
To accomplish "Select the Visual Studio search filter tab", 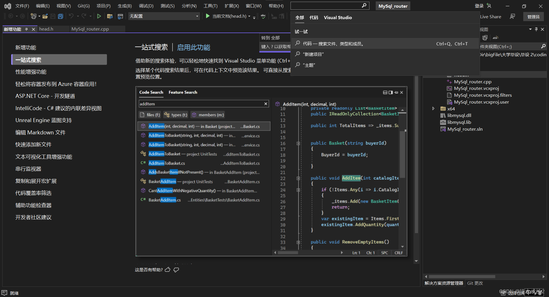I will pos(338,17).
